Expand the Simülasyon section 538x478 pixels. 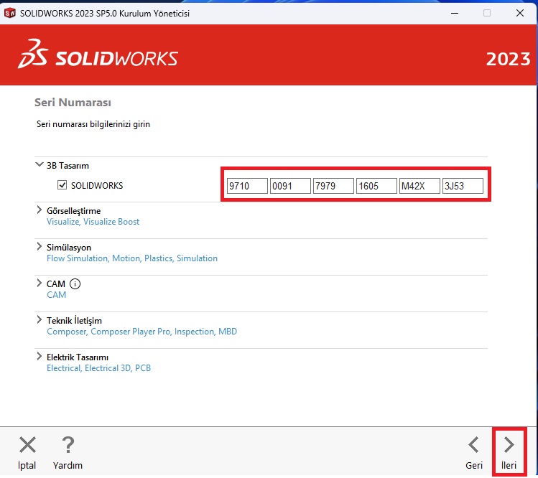coord(39,247)
